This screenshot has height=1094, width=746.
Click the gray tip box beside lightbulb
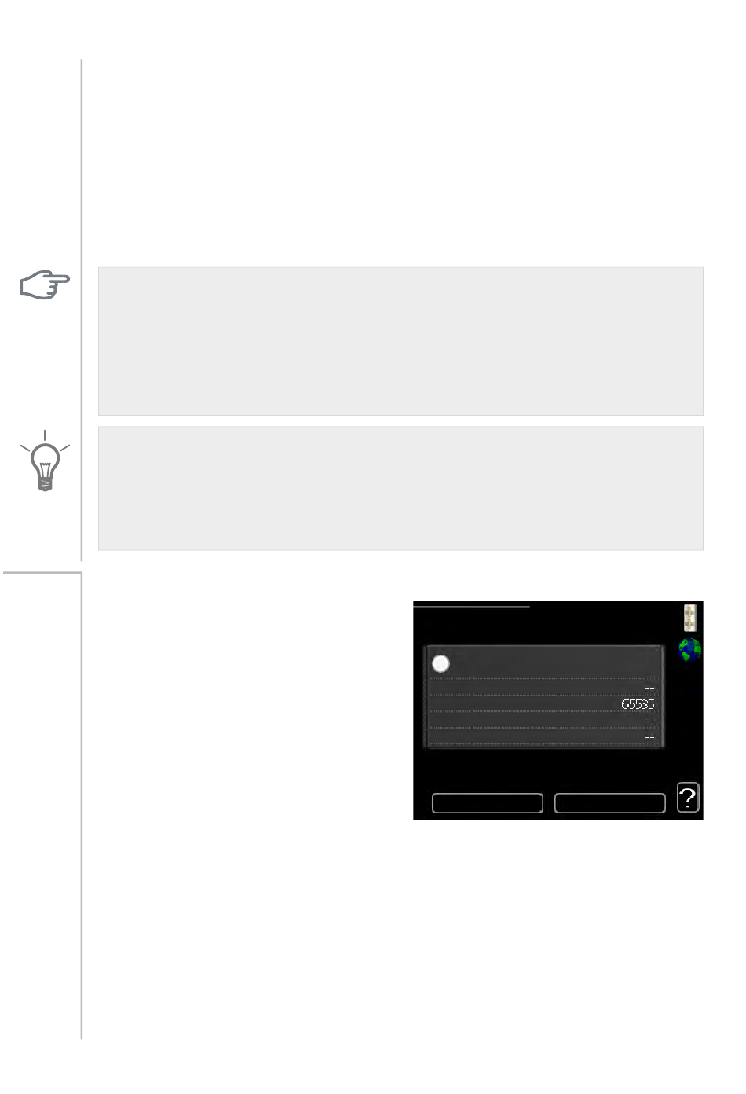[400, 488]
